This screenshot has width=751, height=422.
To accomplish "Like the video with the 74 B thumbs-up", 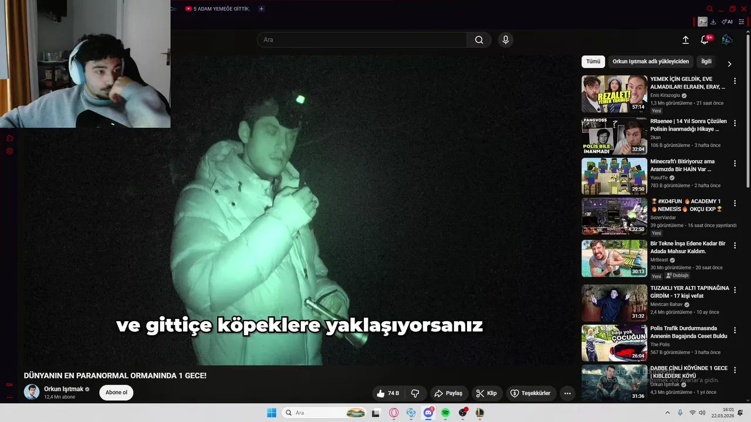I will click(388, 393).
